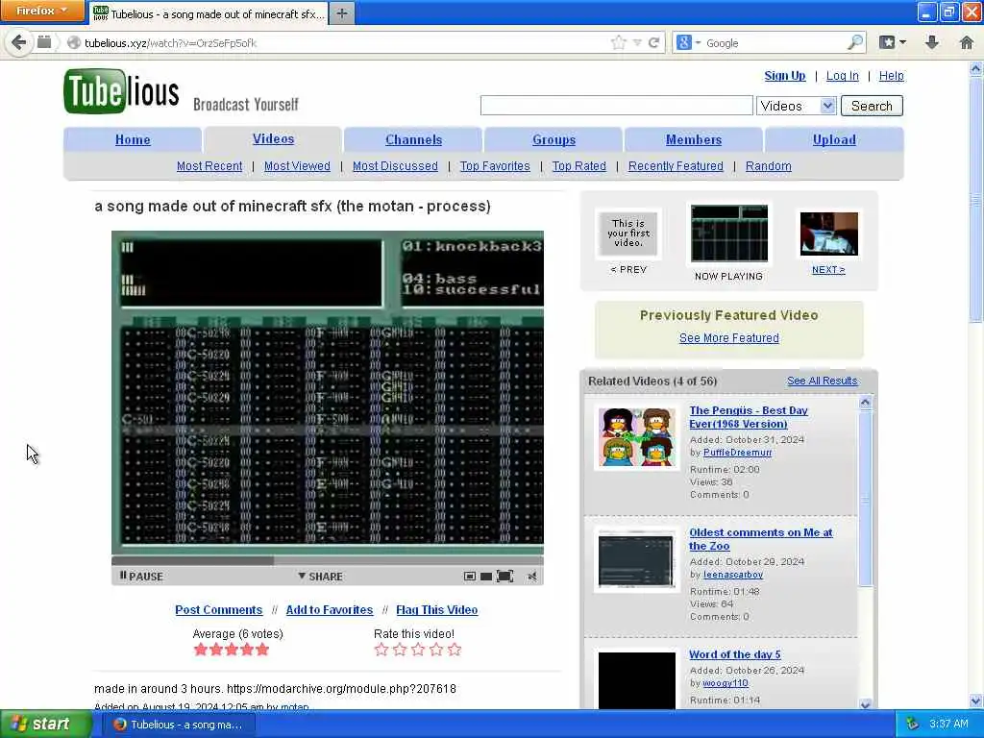Click Add to Favorites link
This screenshot has width=984, height=738.
click(x=329, y=609)
